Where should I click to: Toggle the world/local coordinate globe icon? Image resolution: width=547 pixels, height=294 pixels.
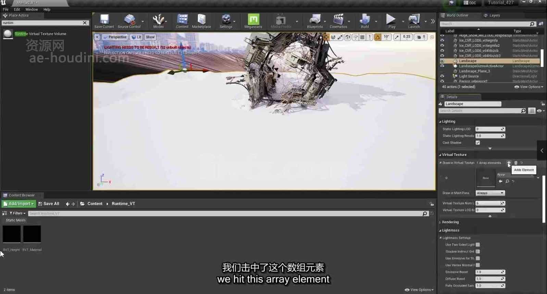348,37
